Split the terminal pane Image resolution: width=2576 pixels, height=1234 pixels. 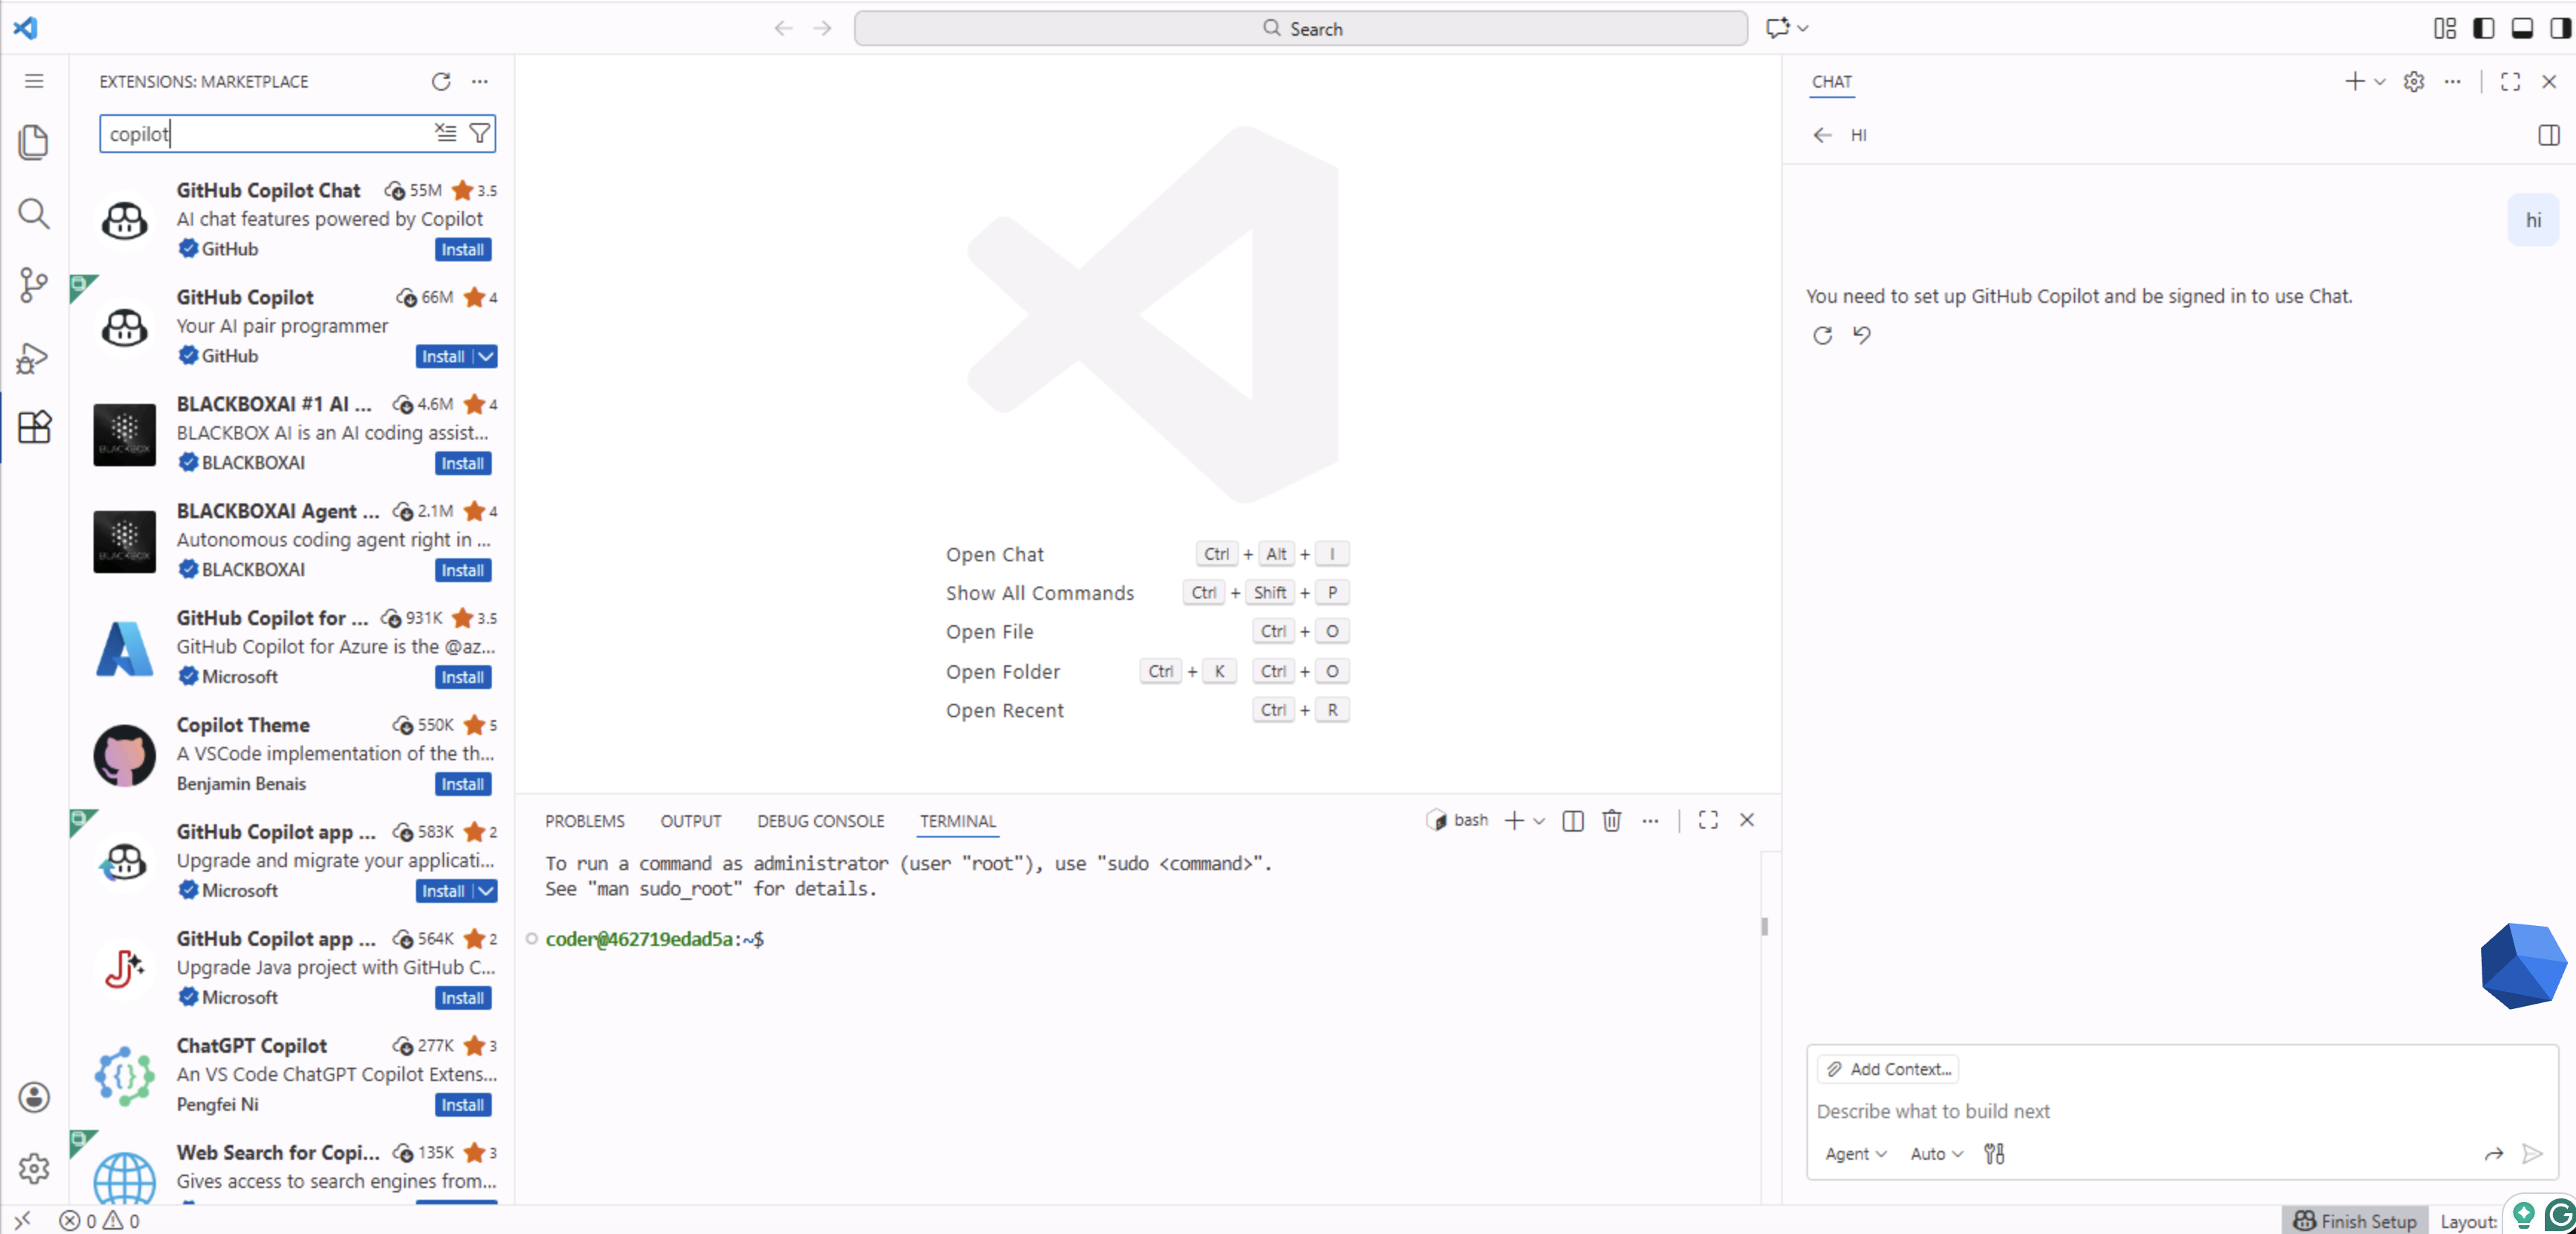click(x=1572, y=820)
